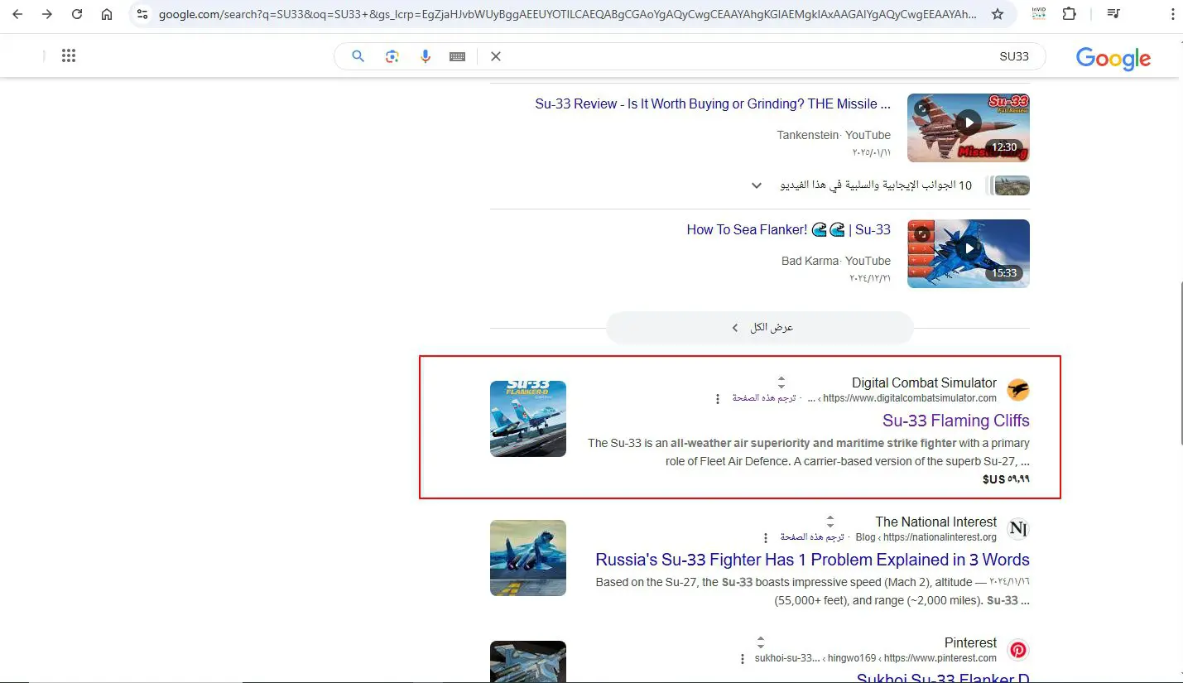
Task: Click the digitalcombatsimulator.com URL text
Action: click(910, 398)
